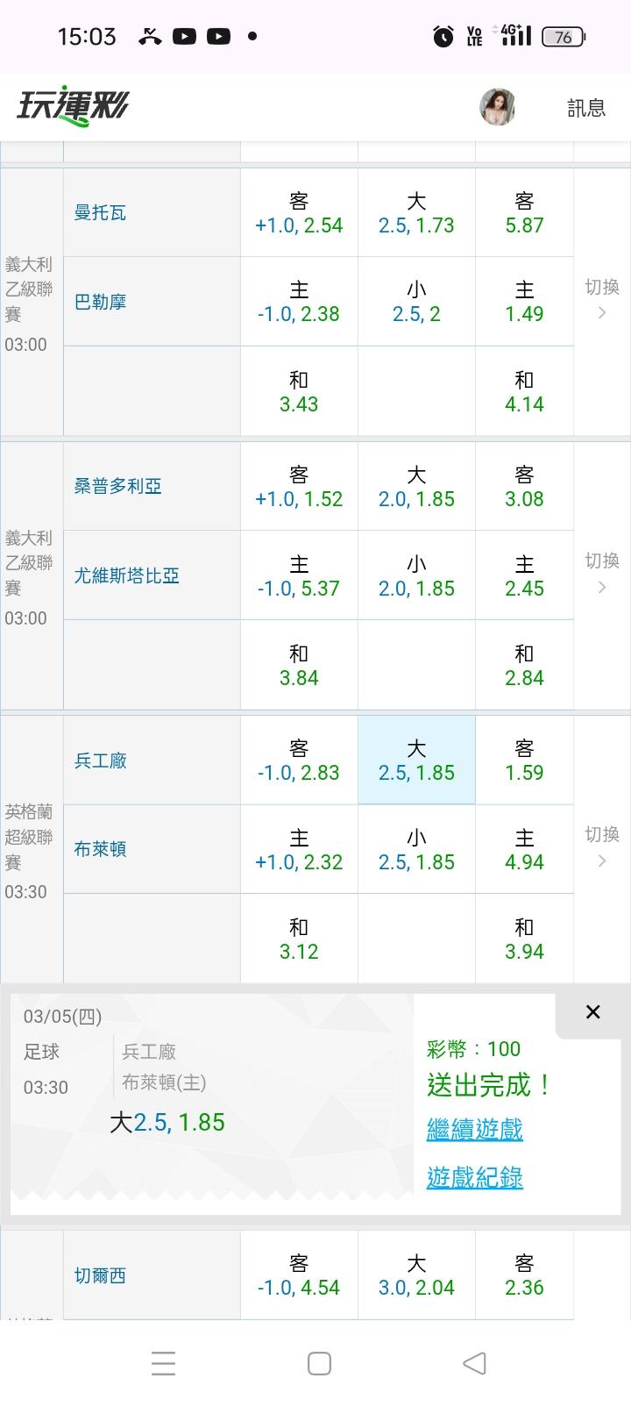Expand 切換 for 兵工廠 vs 布萊頓 match
The height and width of the screenshot is (1407, 631).
coord(601,846)
